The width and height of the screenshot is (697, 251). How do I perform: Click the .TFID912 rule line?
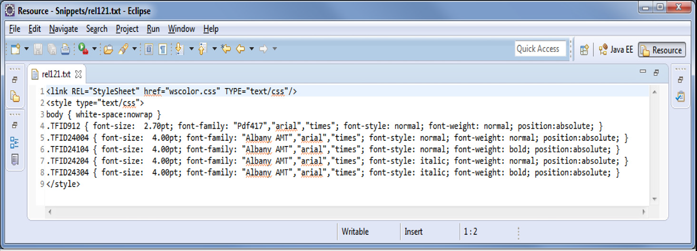click(324, 126)
